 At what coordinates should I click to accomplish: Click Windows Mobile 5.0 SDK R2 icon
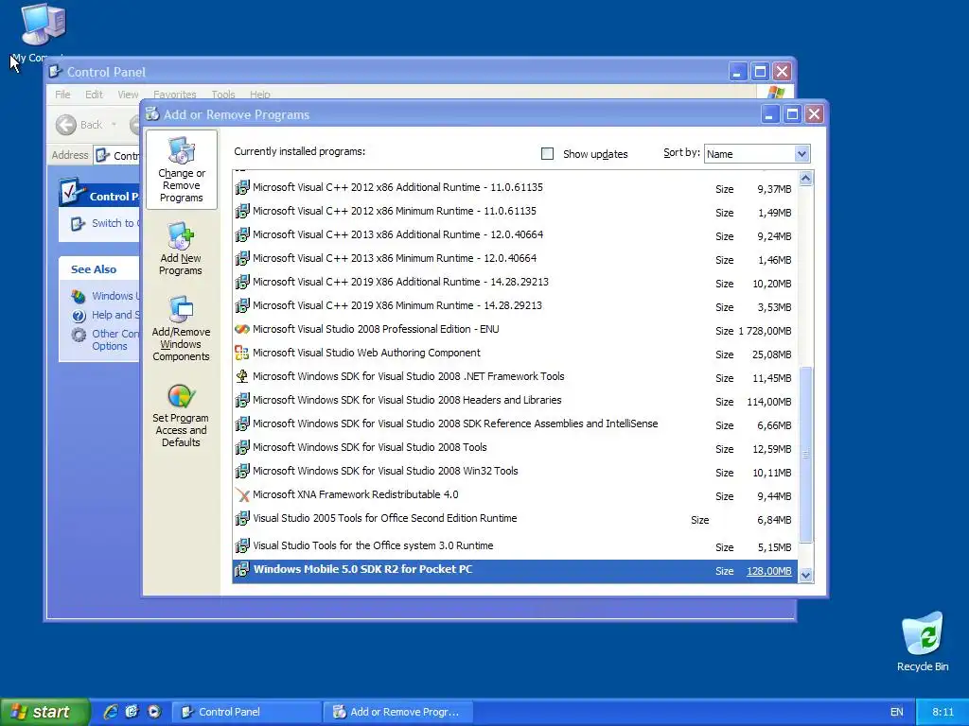coord(242,570)
